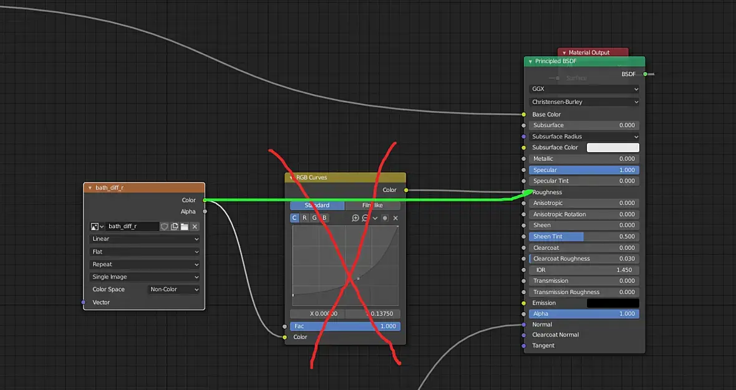The image size is (736, 390).
Task: Click the Fac input socket of RGB Curves
Action: 284,326
